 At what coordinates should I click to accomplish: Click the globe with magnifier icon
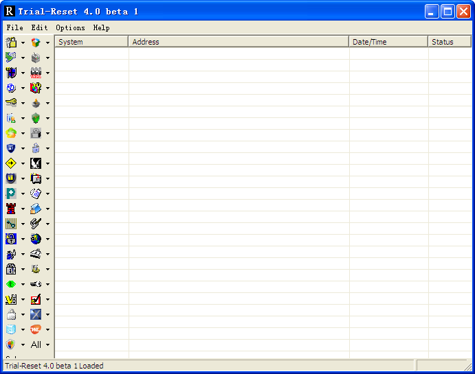click(x=36, y=239)
